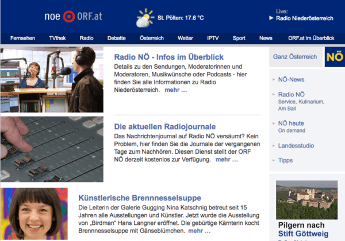
Task: Open headline Künstlerische Brennnesselsuppe
Action: tap(140, 198)
